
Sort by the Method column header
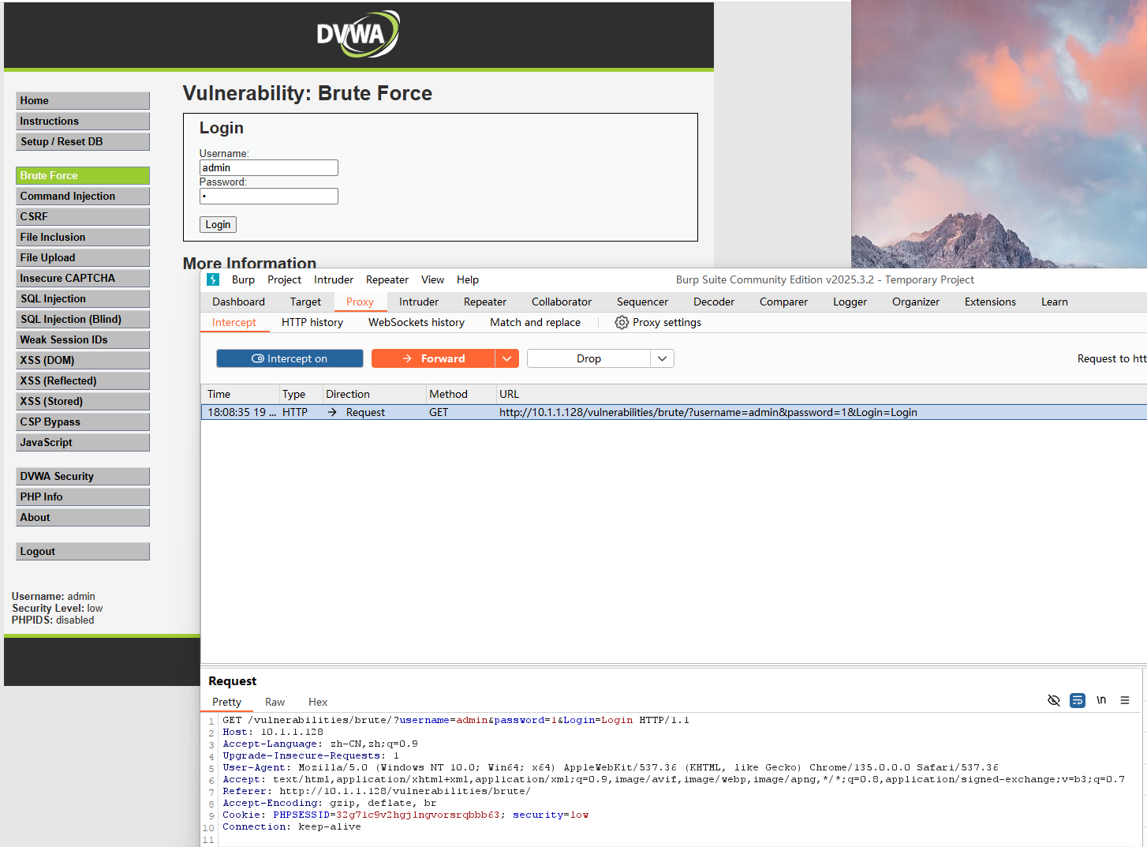(x=459, y=394)
